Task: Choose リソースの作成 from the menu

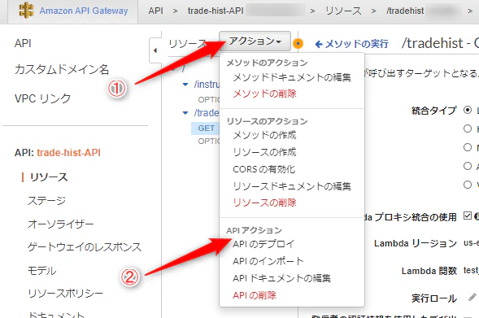Action: click(264, 152)
